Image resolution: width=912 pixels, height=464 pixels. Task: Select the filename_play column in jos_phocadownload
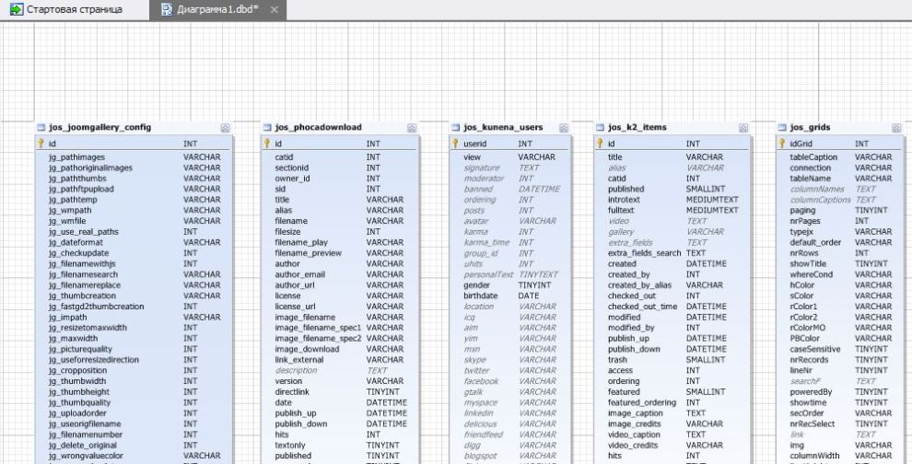click(303, 241)
